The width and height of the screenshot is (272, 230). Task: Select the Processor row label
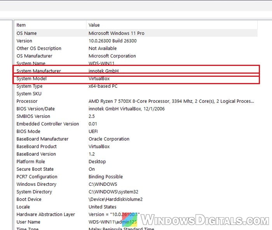click(27, 101)
